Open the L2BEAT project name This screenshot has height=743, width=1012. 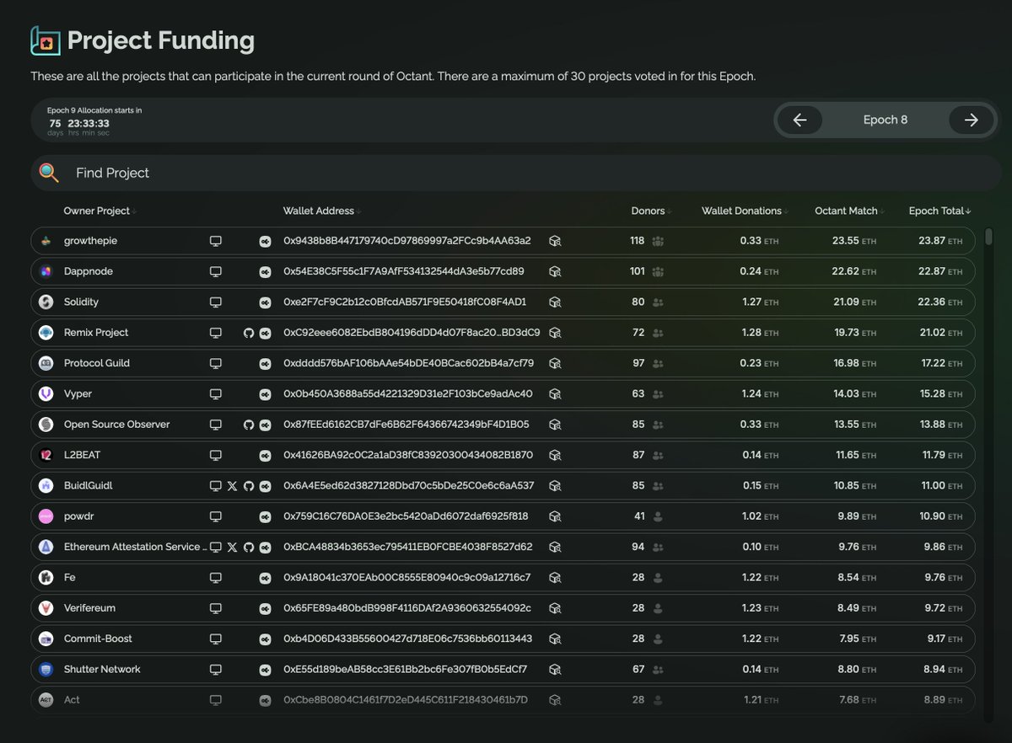(83, 455)
